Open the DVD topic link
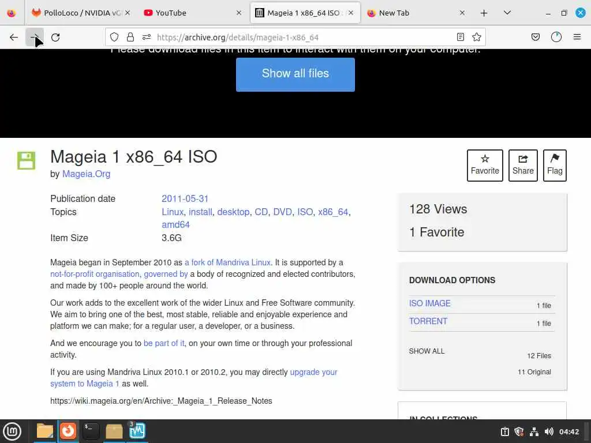 click(x=282, y=212)
